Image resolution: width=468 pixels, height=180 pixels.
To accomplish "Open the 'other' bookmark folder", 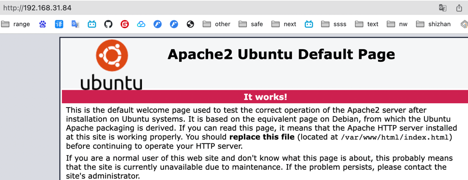I will 216,24.
